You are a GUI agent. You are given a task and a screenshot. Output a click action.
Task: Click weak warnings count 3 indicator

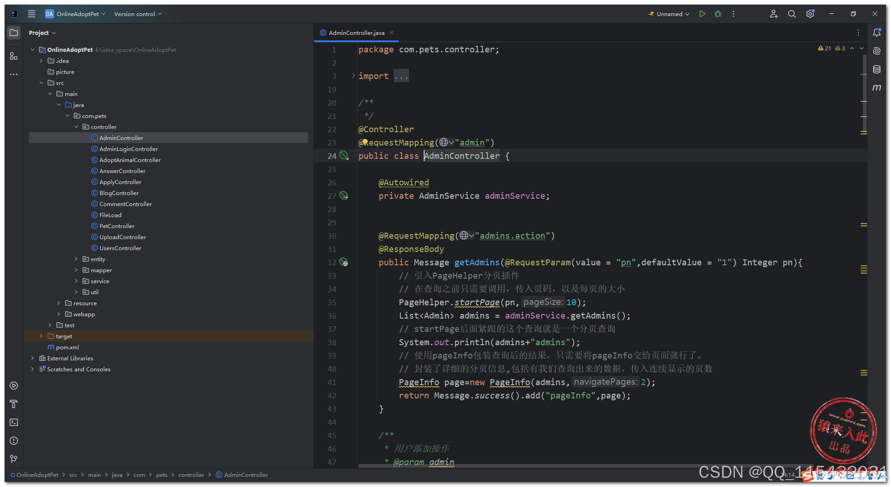(841, 48)
